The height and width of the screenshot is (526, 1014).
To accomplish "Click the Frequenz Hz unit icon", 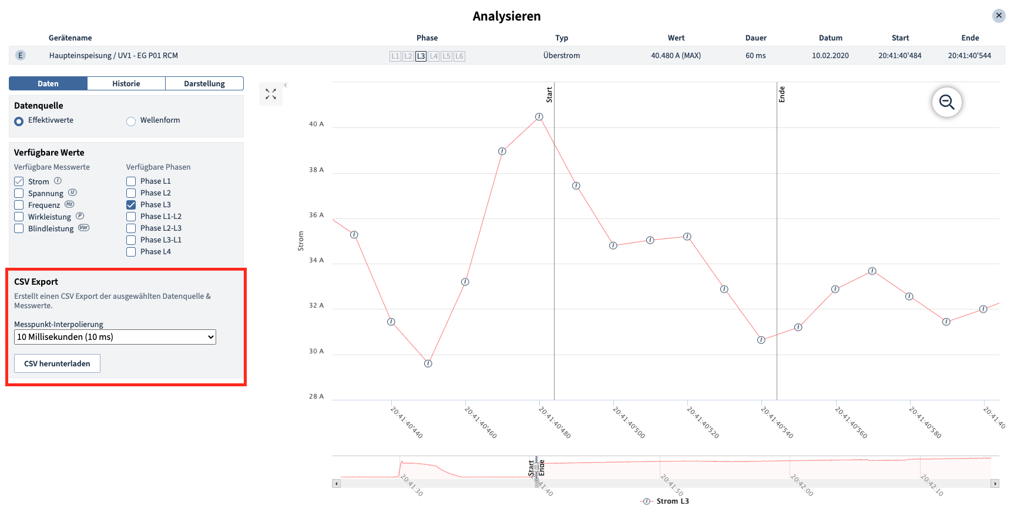I will tap(69, 204).
